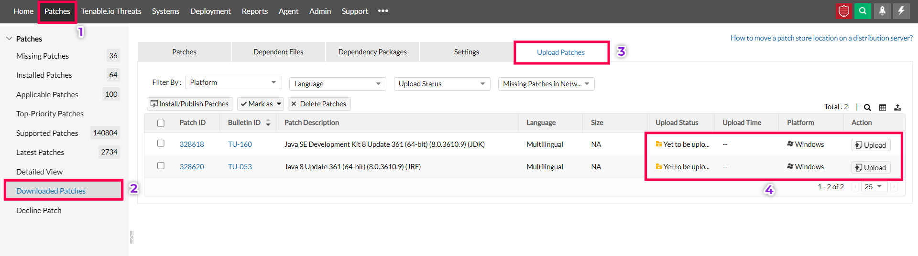Open the three-dots more menu in navbar
918x256 pixels.
[383, 11]
